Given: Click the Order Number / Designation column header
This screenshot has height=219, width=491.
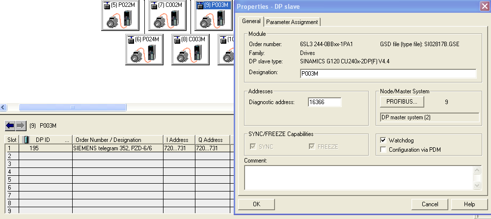Looking at the screenshot, I should (118, 140).
